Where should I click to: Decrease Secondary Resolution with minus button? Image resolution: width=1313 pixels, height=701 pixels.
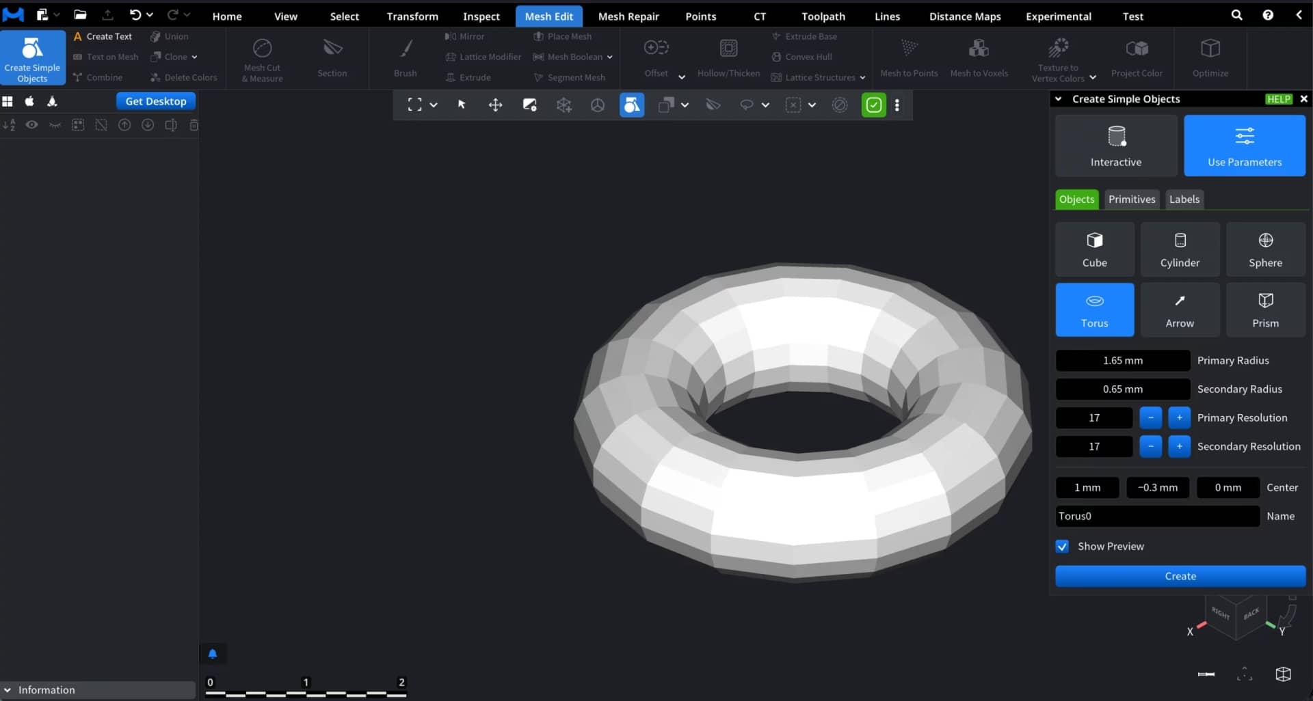(1150, 446)
